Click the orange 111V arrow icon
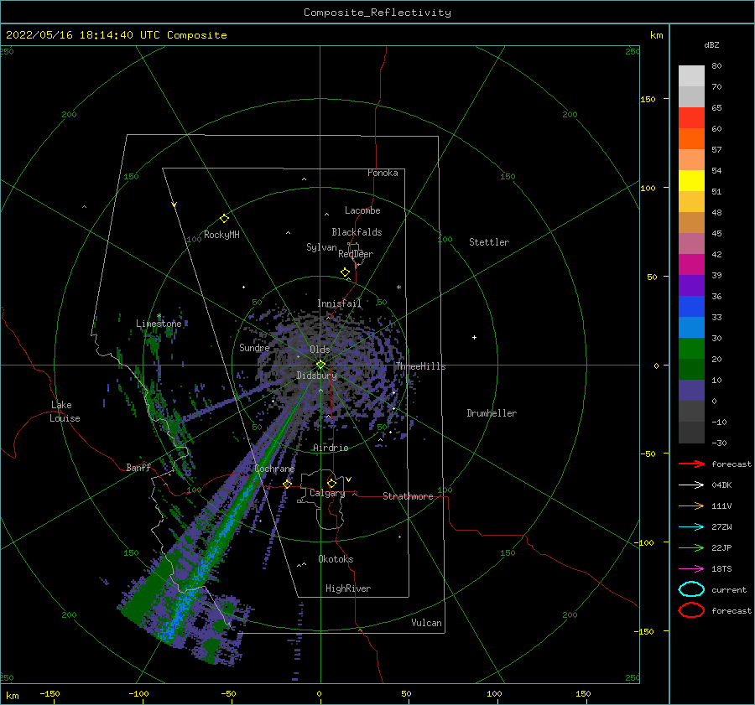 (691, 505)
